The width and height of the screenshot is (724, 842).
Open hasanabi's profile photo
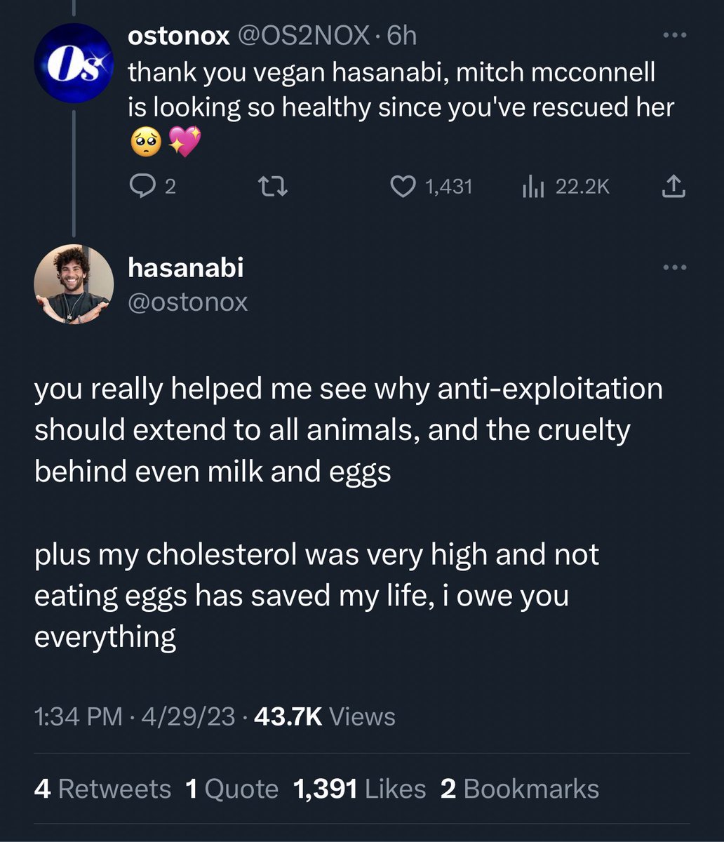pyautogui.click(x=74, y=284)
